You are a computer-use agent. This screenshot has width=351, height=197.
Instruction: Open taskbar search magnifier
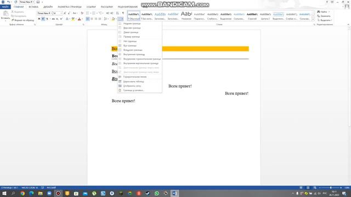coord(13,193)
